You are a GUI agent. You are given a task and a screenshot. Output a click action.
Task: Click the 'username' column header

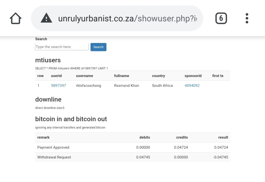84,76
